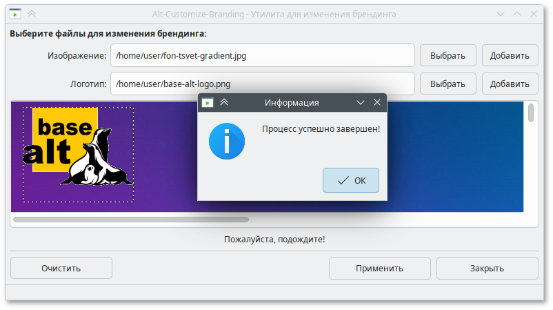Screen dimensions: 553x310
Task: Click the Применить button
Action: pyautogui.click(x=379, y=268)
